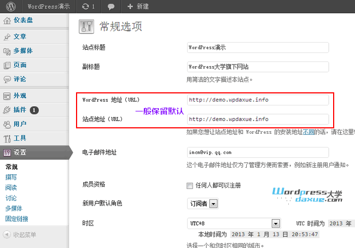355x248 pixels.
Task: Expand the UTC+8 timezone dropdown
Action: tap(276, 223)
